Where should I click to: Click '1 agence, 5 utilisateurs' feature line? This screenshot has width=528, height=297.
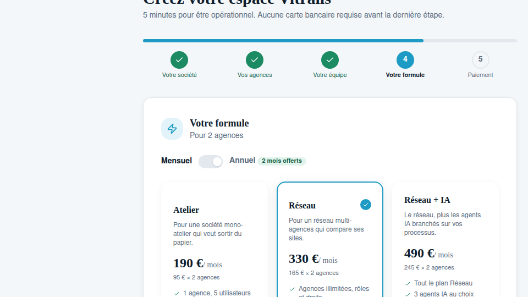pyautogui.click(x=217, y=293)
